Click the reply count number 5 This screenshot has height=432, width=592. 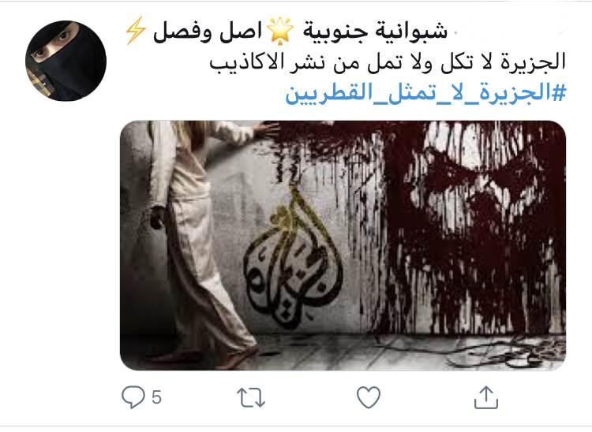157,397
